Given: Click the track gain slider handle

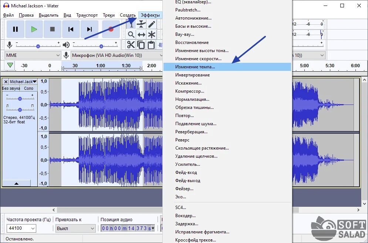Looking at the screenshot, I should click(20, 99).
